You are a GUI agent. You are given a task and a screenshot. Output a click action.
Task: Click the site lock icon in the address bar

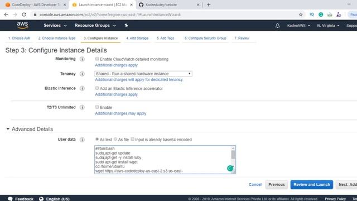(35, 15)
